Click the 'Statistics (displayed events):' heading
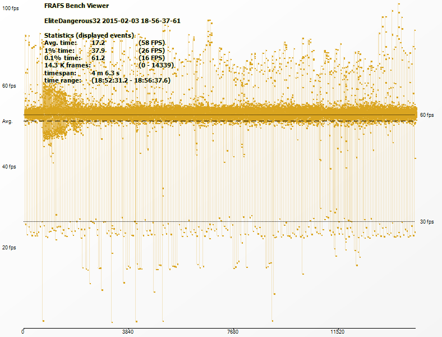This screenshot has width=442, height=337. tap(90, 35)
